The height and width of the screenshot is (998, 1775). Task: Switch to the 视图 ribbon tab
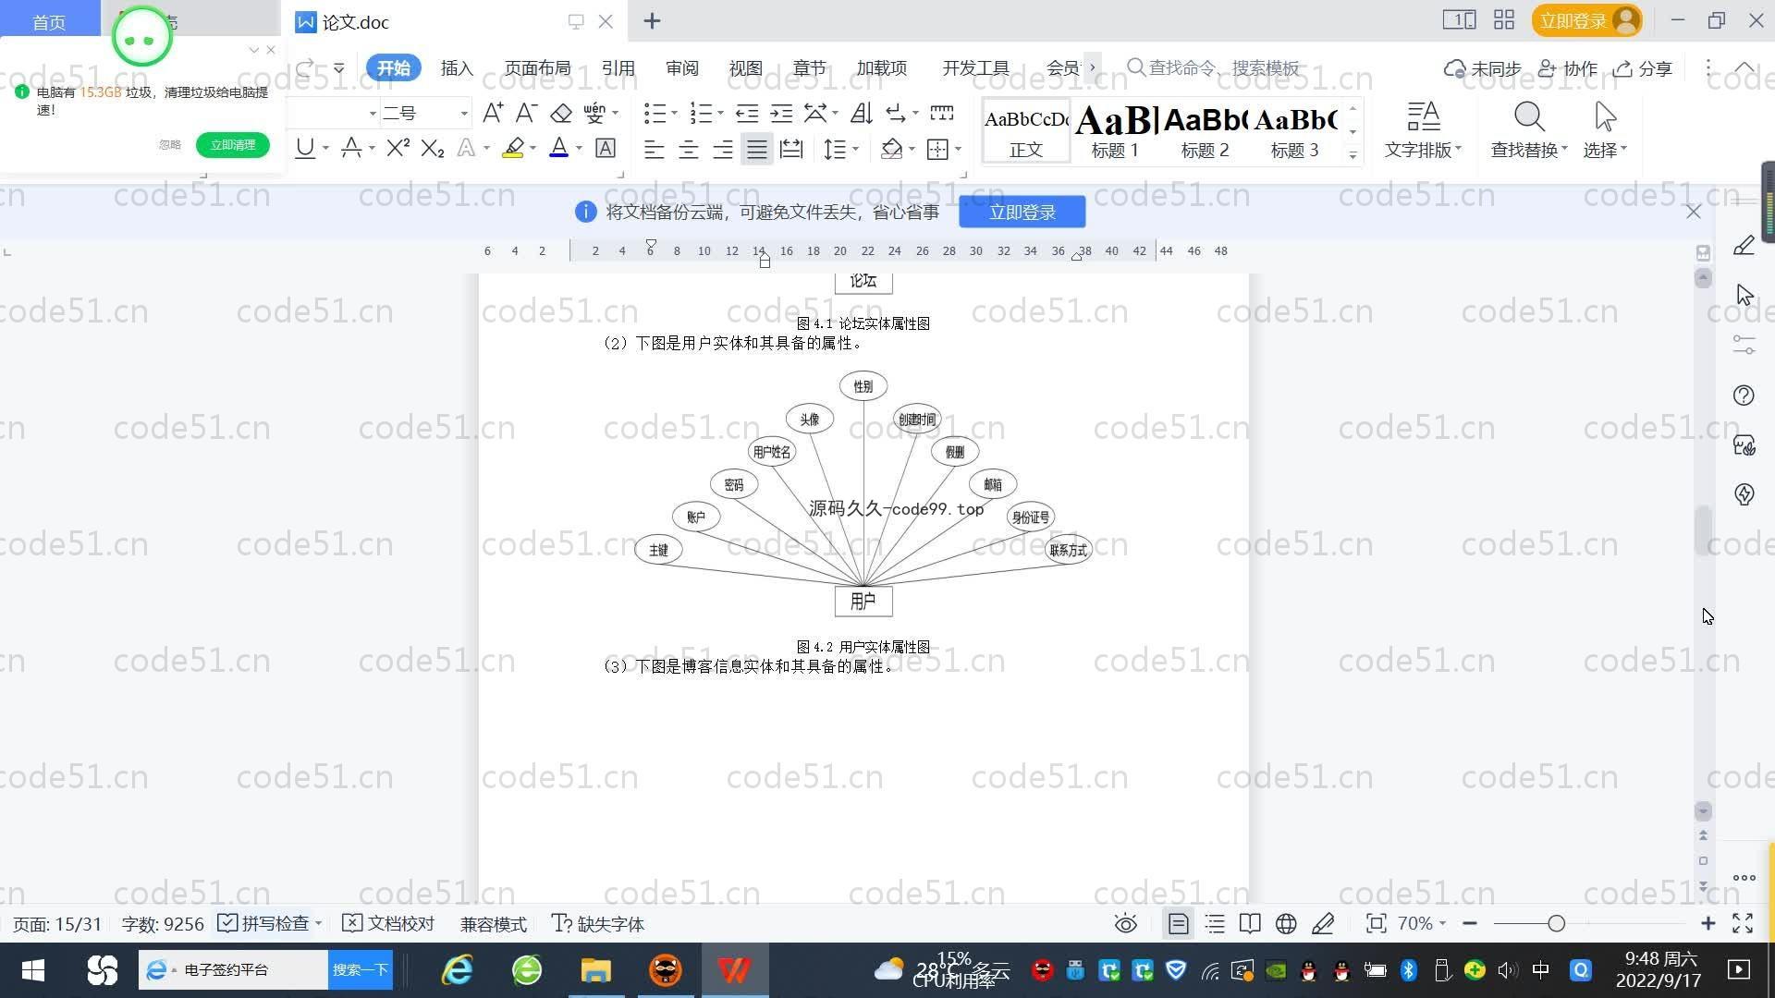[746, 68]
